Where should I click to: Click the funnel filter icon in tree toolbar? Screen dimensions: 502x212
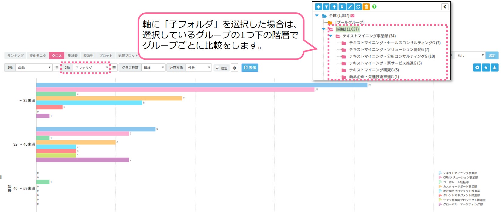point(326,7)
